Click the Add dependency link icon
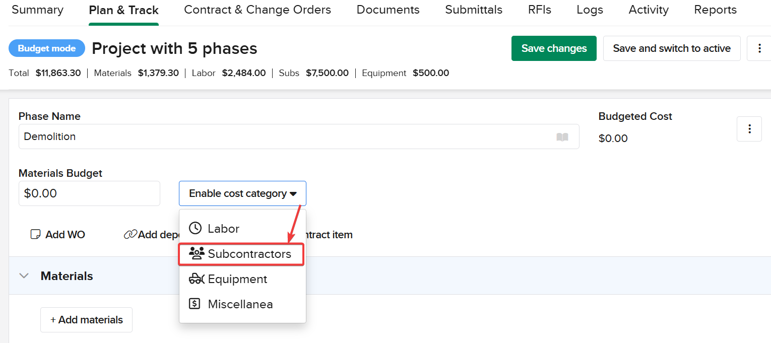771x343 pixels. click(x=131, y=235)
